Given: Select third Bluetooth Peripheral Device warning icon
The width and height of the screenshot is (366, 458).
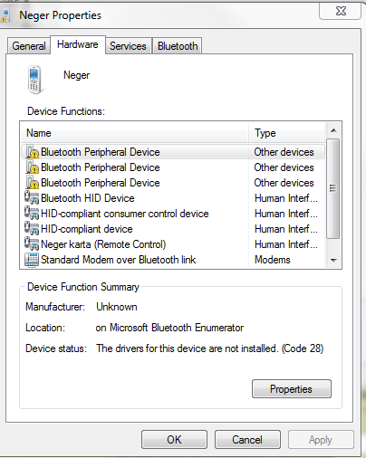Looking at the screenshot, I should pos(33,182).
